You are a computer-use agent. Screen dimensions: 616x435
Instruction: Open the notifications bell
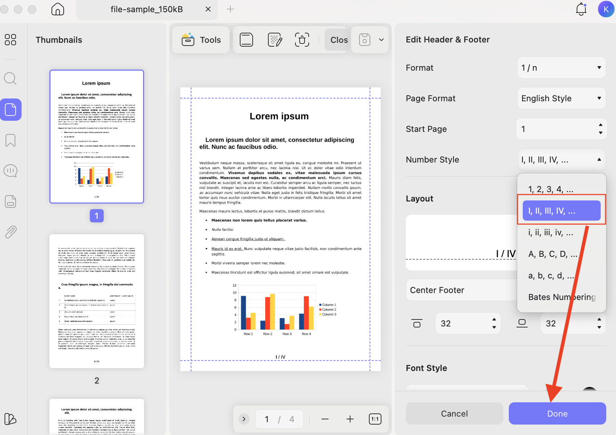point(581,9)
